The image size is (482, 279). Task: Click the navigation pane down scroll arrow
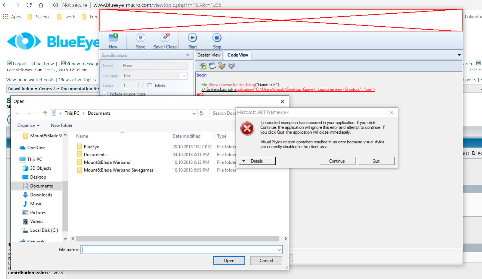pyautogui.click(x=65, y=239)
